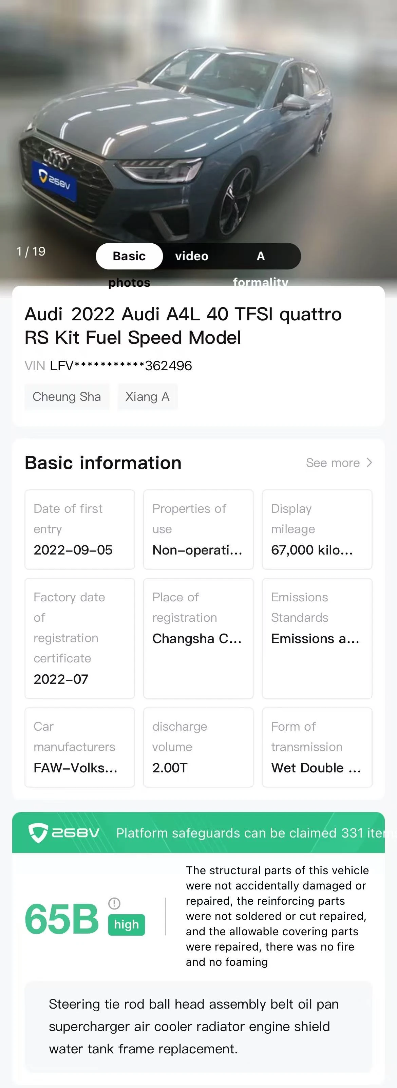This screenshot has width=397, height=1088.
Task: Tap the VIN number LFV***362496
Action: click(121, 366)
